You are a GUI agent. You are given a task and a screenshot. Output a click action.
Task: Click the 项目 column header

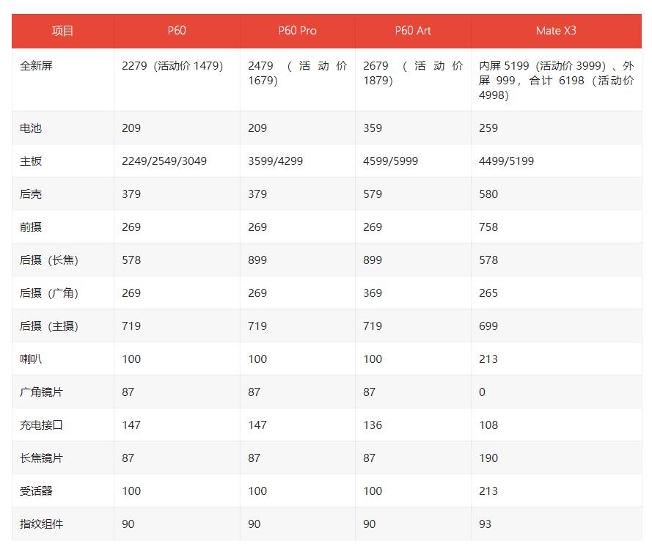63,31
